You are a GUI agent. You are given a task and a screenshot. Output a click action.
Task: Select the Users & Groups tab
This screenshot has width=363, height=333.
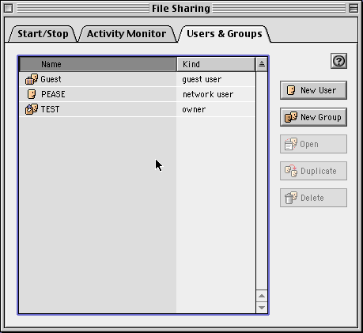(225, 34)
